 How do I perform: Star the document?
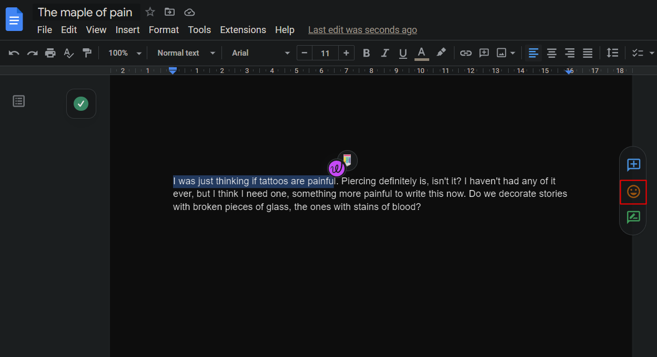[150, 12]
